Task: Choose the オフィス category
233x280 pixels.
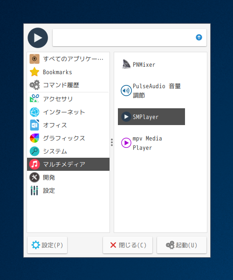Action: pyautogui.click(x=68, y=125)
